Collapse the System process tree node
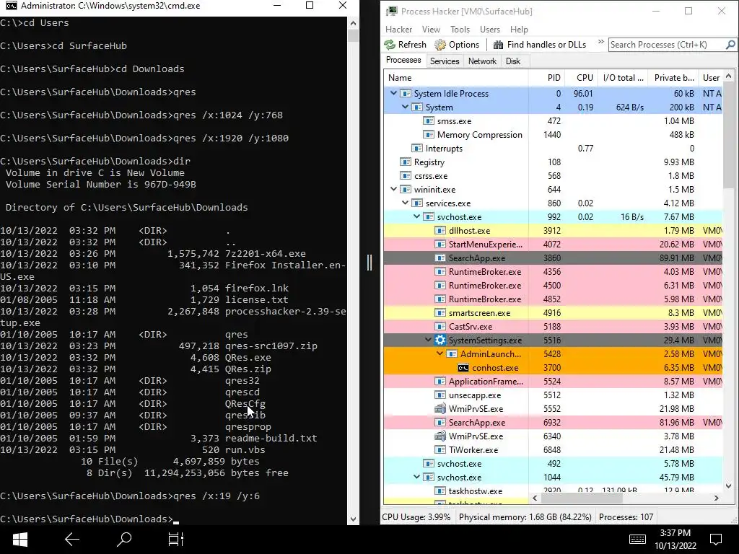Image resolution: width=739 pixels, height=554 pixels. pyautogui.click(x=406, y=107)
